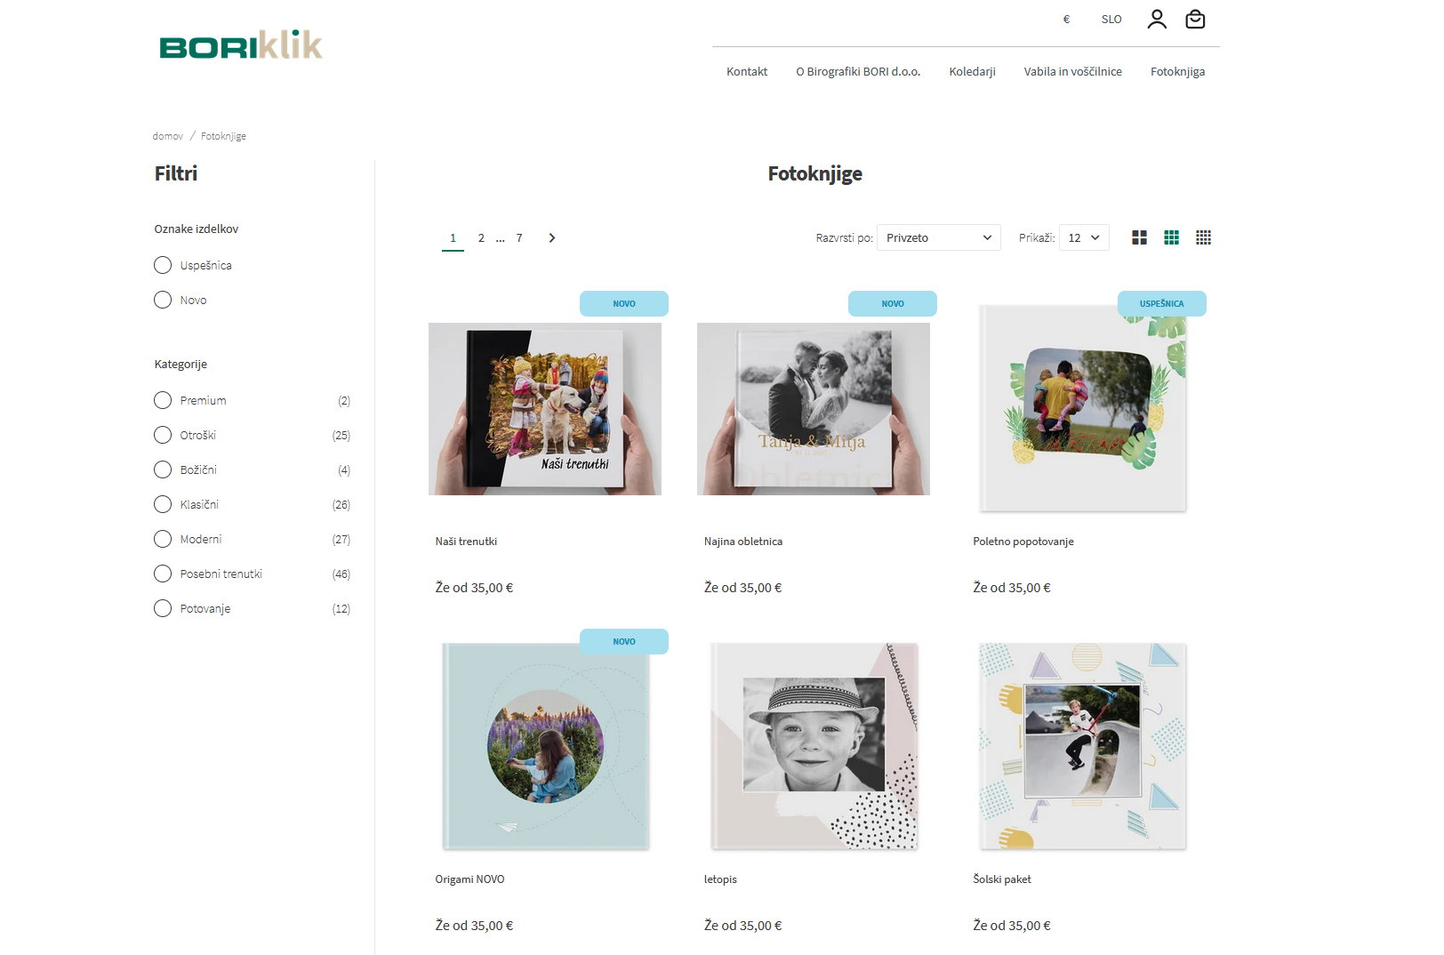Open the Razvrsti po sort dropdown

click(x=939, y=237)
